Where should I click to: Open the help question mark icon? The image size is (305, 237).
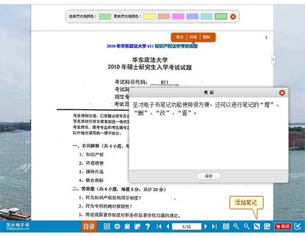coord(148,226)
